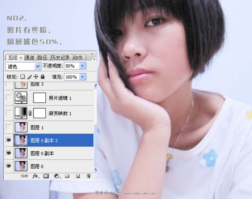Image resolution: width=252 pixels, height=199 pixels.
Task: Switch to the 历史记录 tab
Action: pos(61,57)
